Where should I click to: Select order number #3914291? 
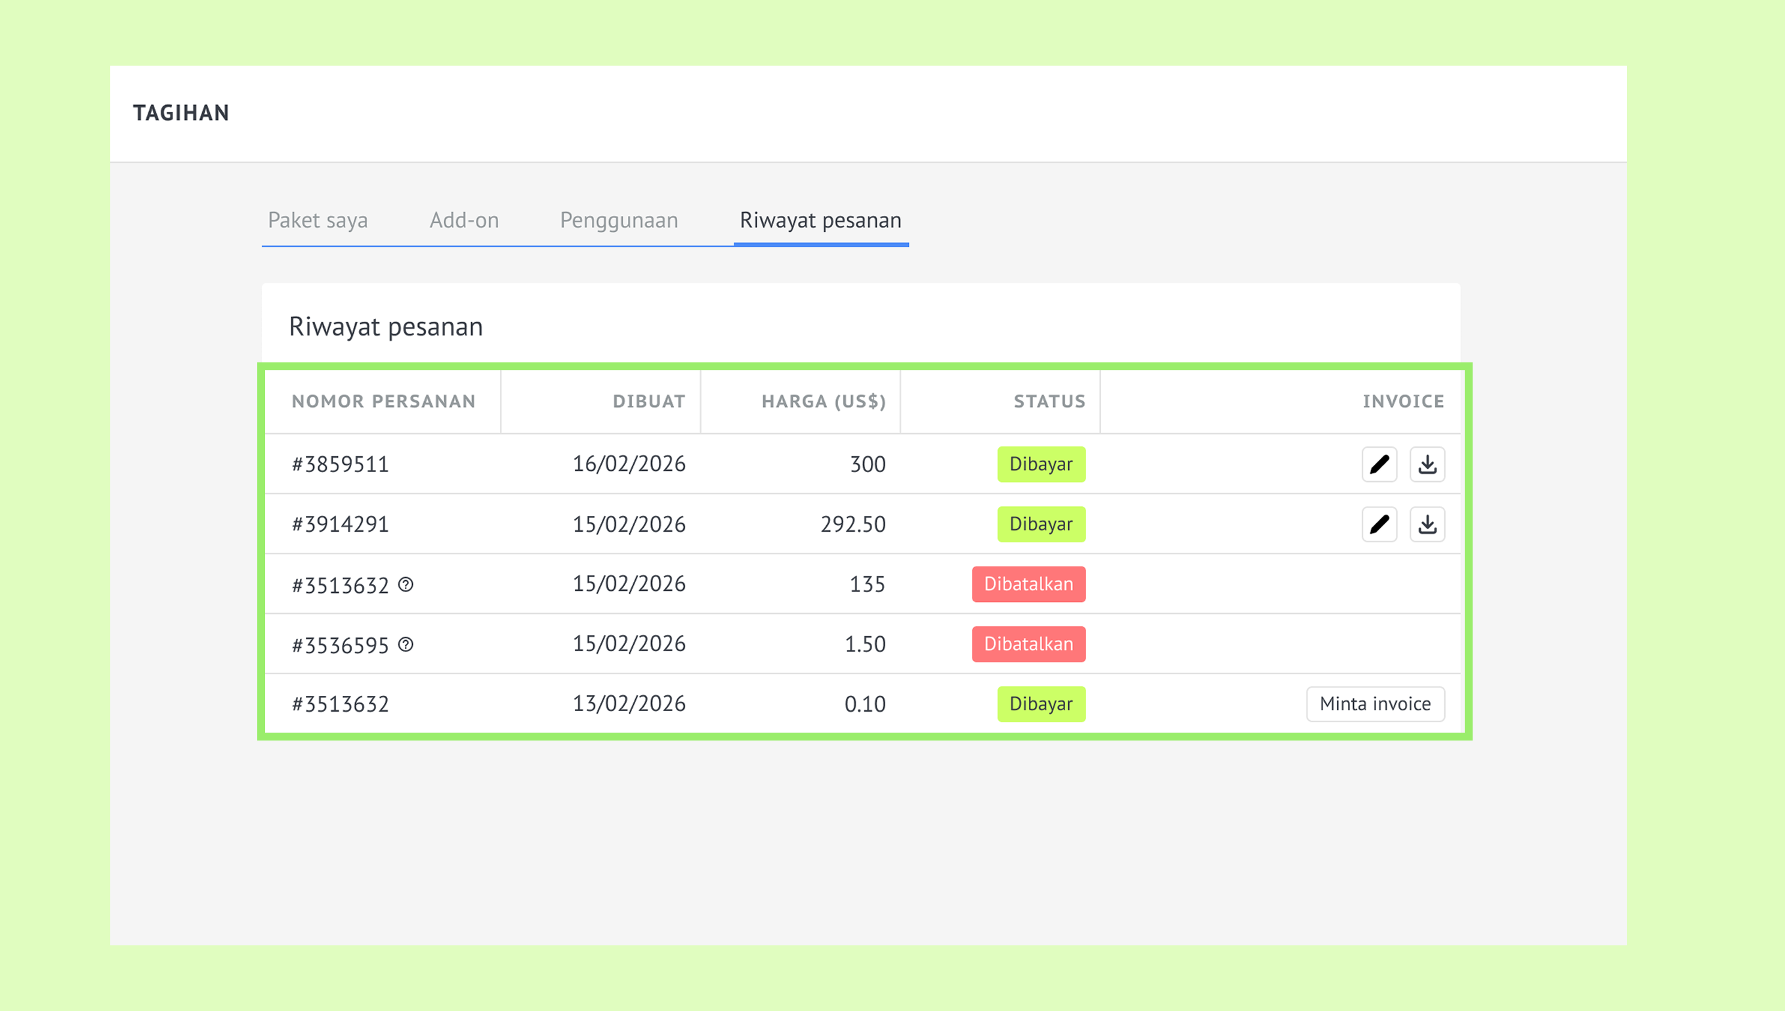pos(340,525)
